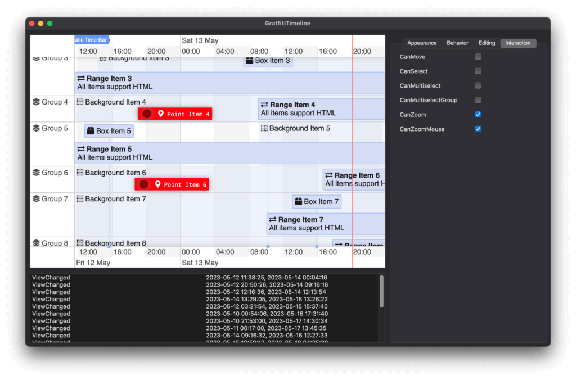The width and height of the screenshot is (576, 380).
Task: Click the grid icon of Background Item 7
Action: click(80, 198)
